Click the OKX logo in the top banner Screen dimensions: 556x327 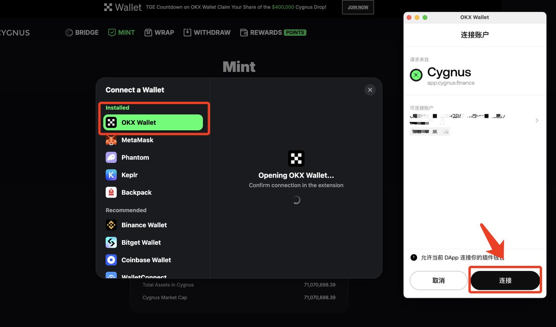click(108, 7)
